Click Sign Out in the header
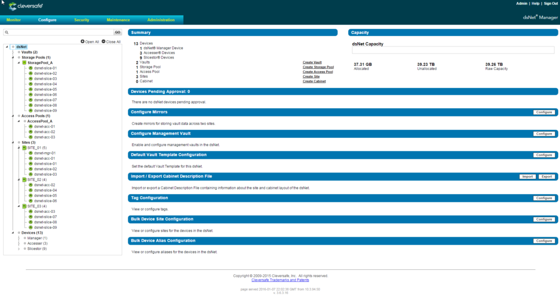The height and width of the screenshot is (301, 560). pyautogui.click(x=551, y=4)
